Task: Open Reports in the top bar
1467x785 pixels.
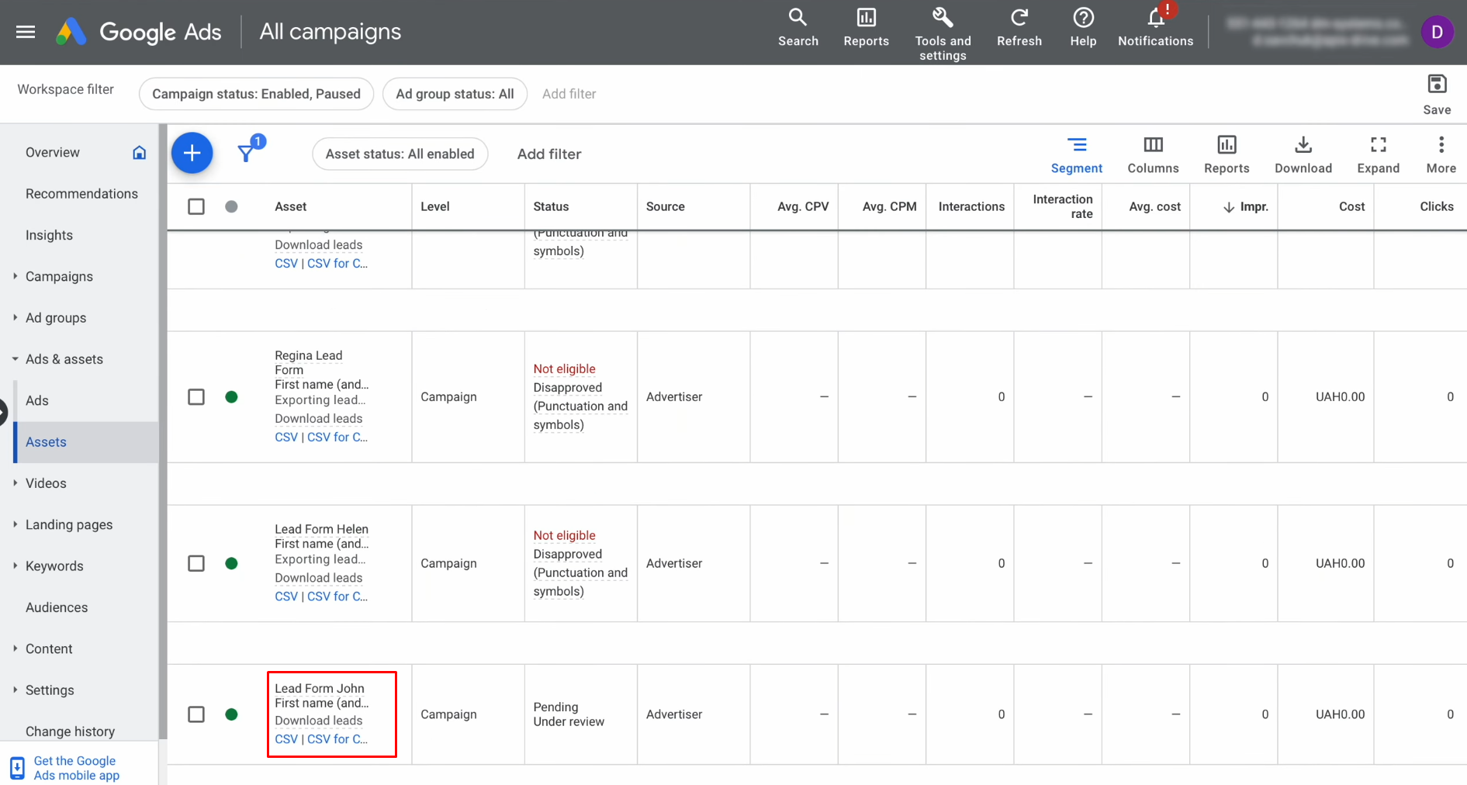Action: 866,28
